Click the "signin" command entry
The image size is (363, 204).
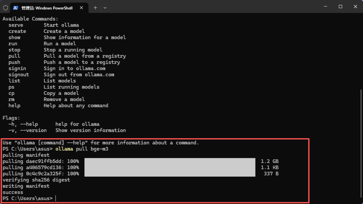pyautogui.click(x=17, y=68)
